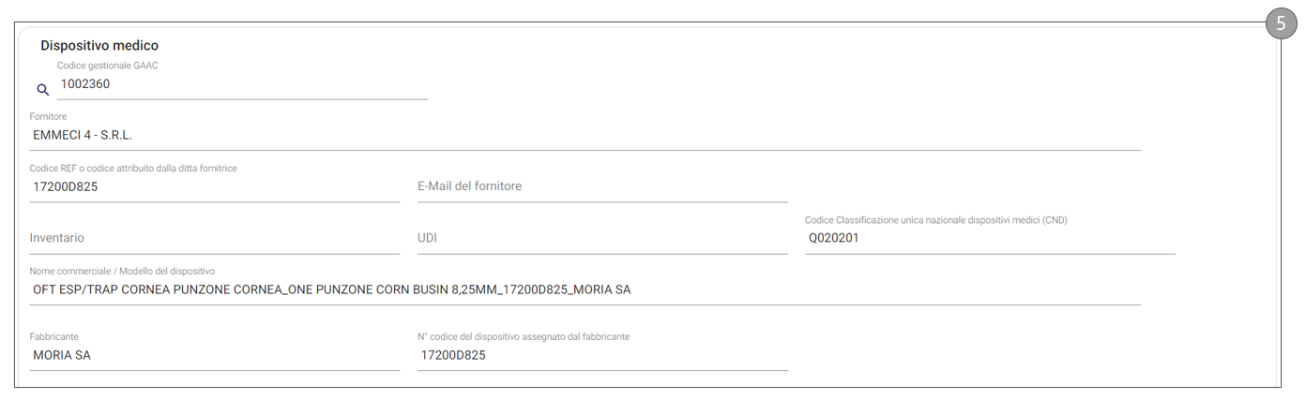Focus the empty Inventario field

[214, 238]
